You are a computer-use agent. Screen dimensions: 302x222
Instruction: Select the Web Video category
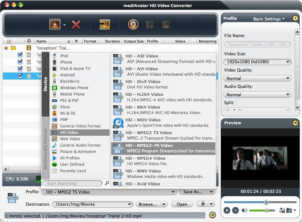[80, 139]
